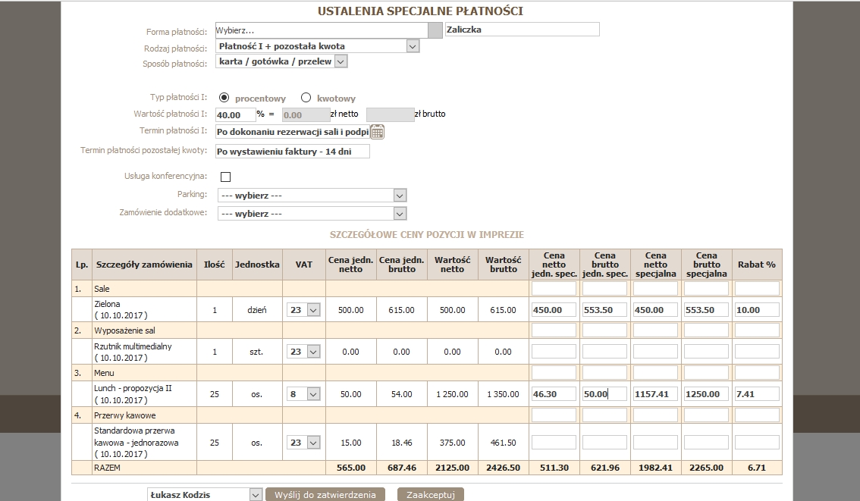The image size is (860, 501).
Task: Focus the Forma płatności Wybierz… field
Action: pos(322,30)
